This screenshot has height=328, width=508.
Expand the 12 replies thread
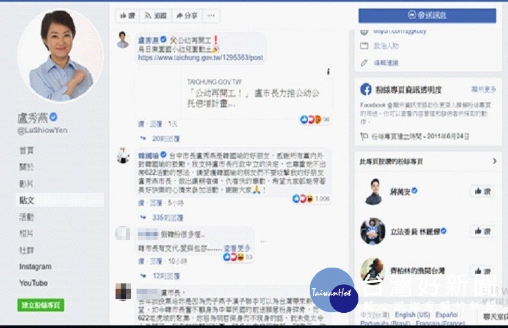coord(161,276)
